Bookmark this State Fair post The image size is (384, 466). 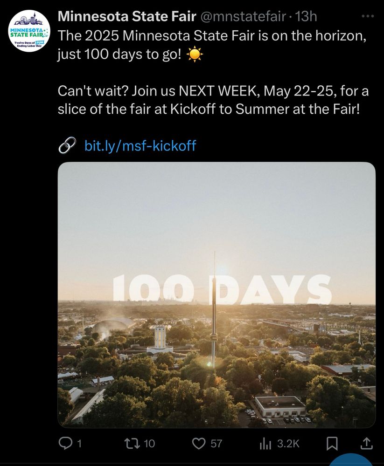(x=332, y=444)
